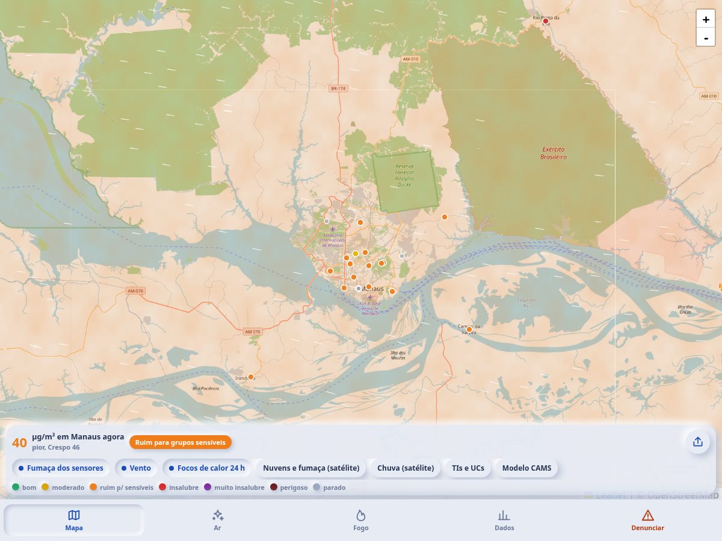
Task: Toggle Fumaça dos sensores layer
Action: 61,468
